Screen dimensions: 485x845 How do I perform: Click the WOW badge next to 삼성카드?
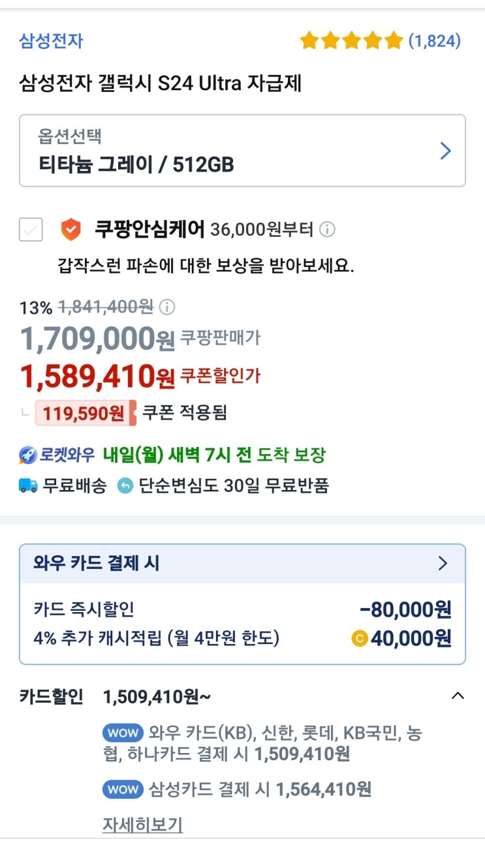coord(123,790)
